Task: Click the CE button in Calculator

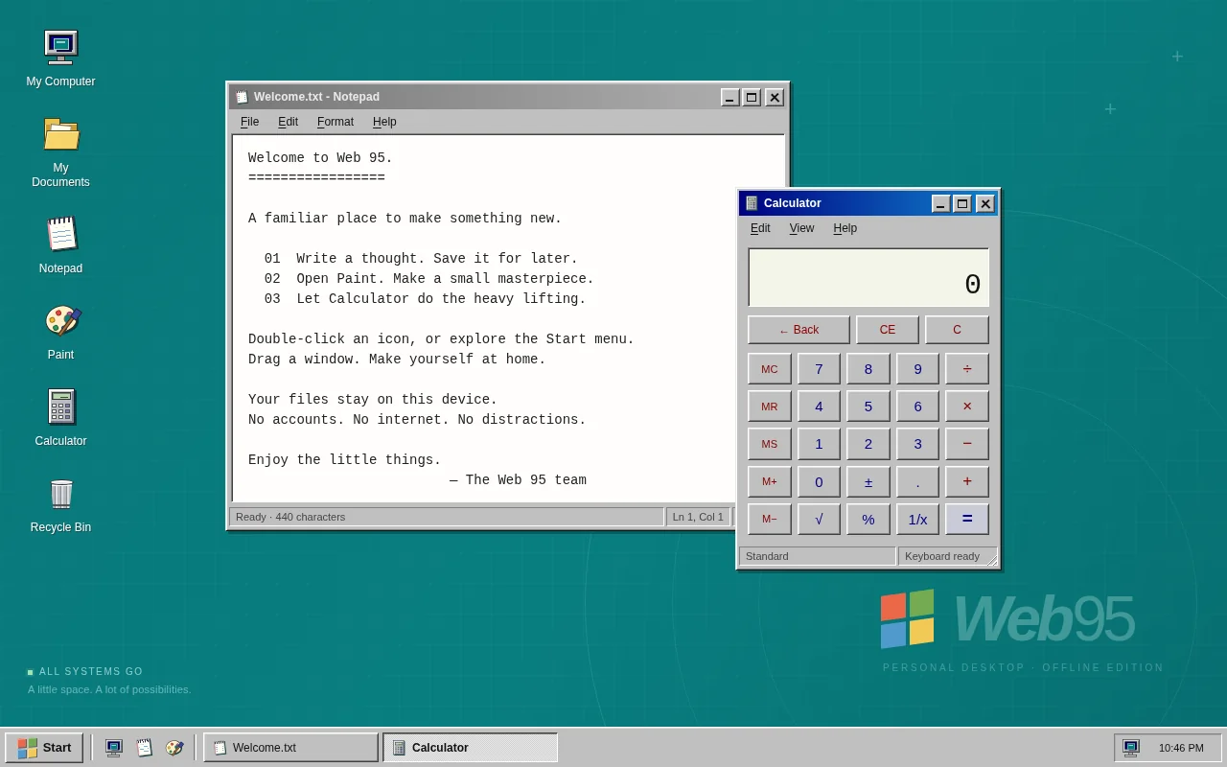Action: pyautogui.click(x=888, y=330)
